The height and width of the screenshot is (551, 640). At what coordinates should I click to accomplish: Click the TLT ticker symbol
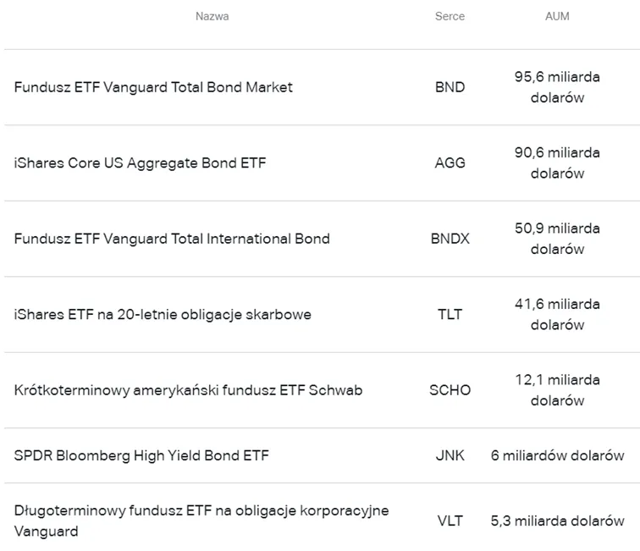(x=450, y=315)
